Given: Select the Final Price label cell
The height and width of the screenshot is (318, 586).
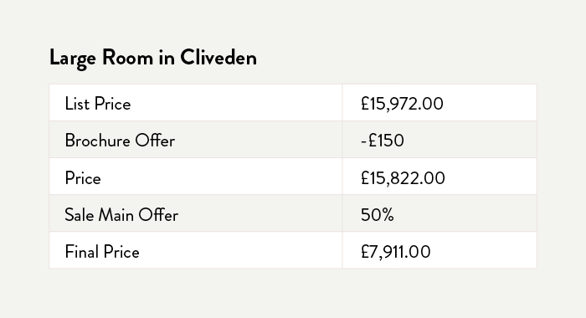Looking at the screenshot, I should (x=196, y=250).
